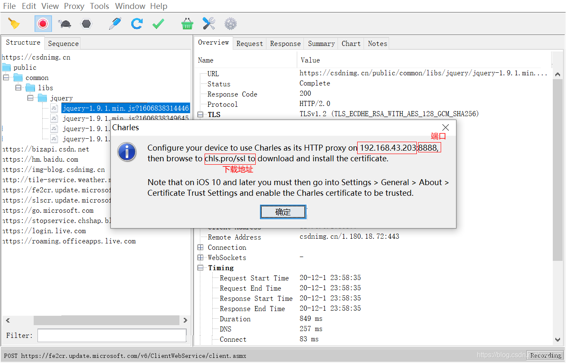Click up arrow of overview scrollbar
This screenshot has width=566, height=363.
(558, 74)
